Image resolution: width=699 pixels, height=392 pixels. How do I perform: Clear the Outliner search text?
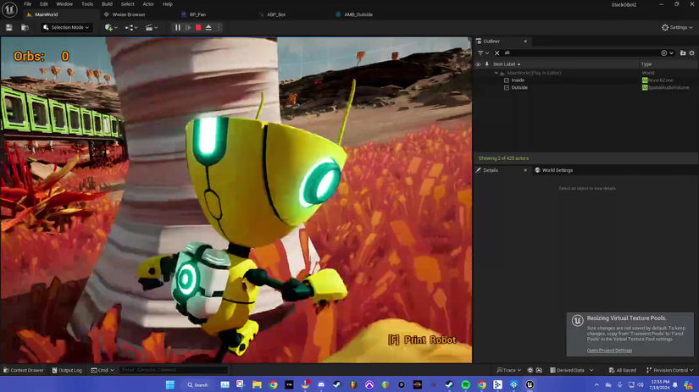click(x=497, y=53)
